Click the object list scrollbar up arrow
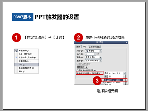148x111 pixels. (x=124, y=76)
